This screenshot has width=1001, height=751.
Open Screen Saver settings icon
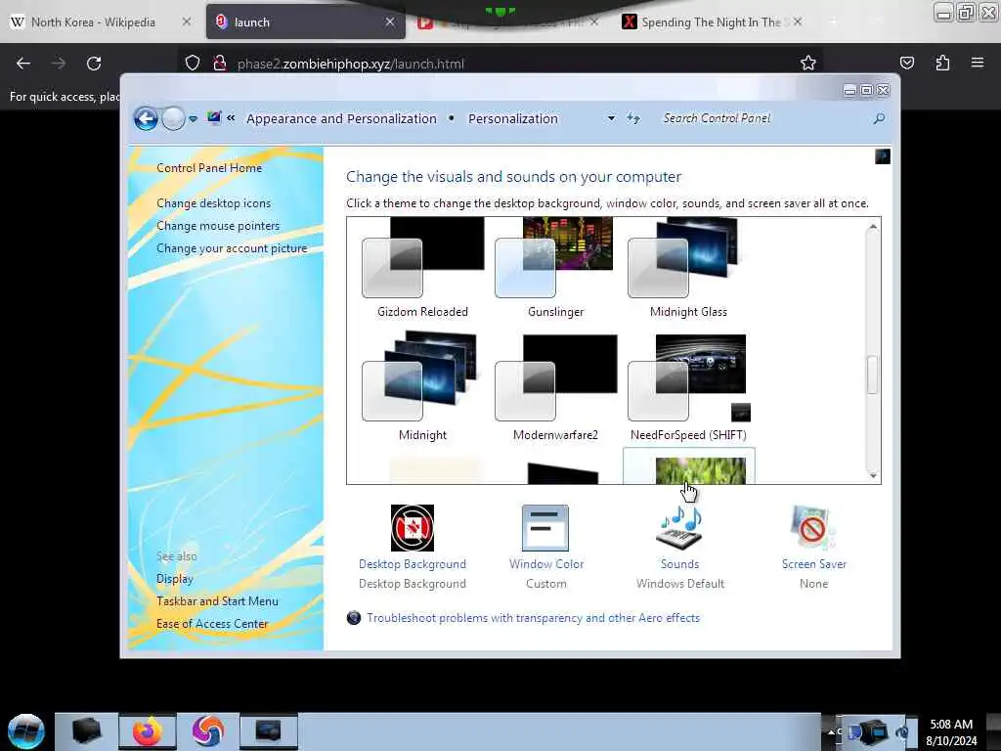[812, 528]
